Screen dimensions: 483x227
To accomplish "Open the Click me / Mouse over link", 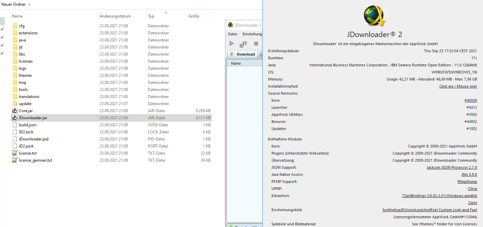I will 458,87.
